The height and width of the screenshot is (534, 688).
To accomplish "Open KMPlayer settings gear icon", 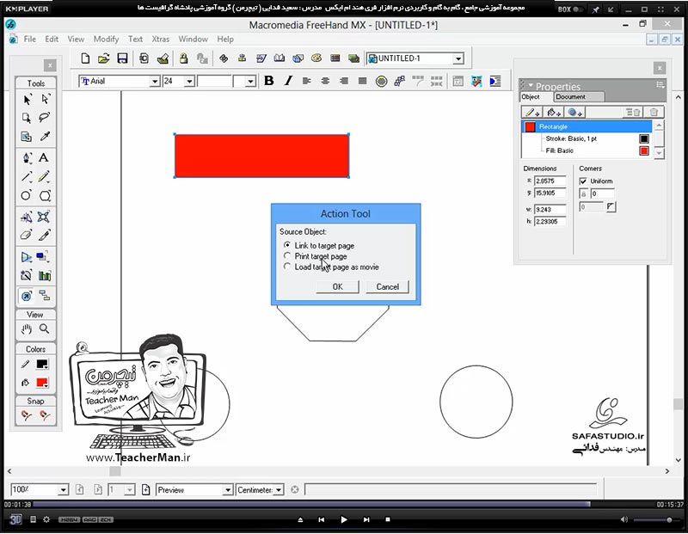I will click(x=46, y=519).
